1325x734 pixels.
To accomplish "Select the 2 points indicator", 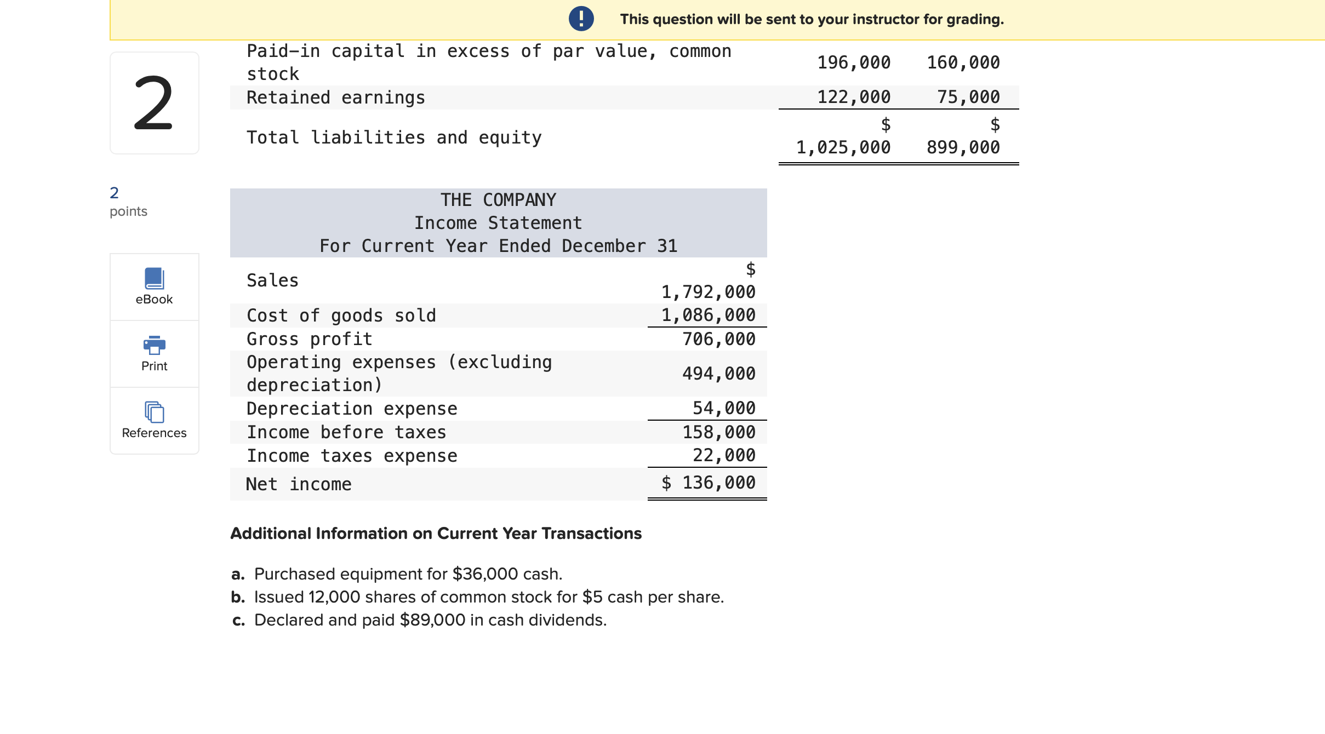I will pyautogui.click(x=128, y=200).
